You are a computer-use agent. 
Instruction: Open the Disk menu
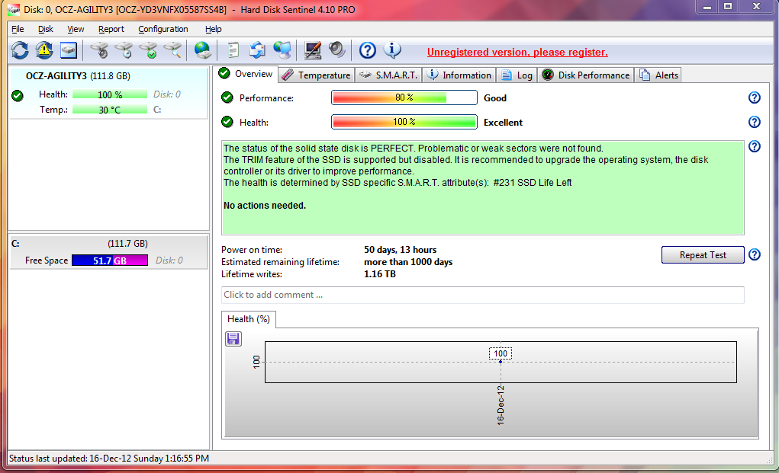pos(46,29)
